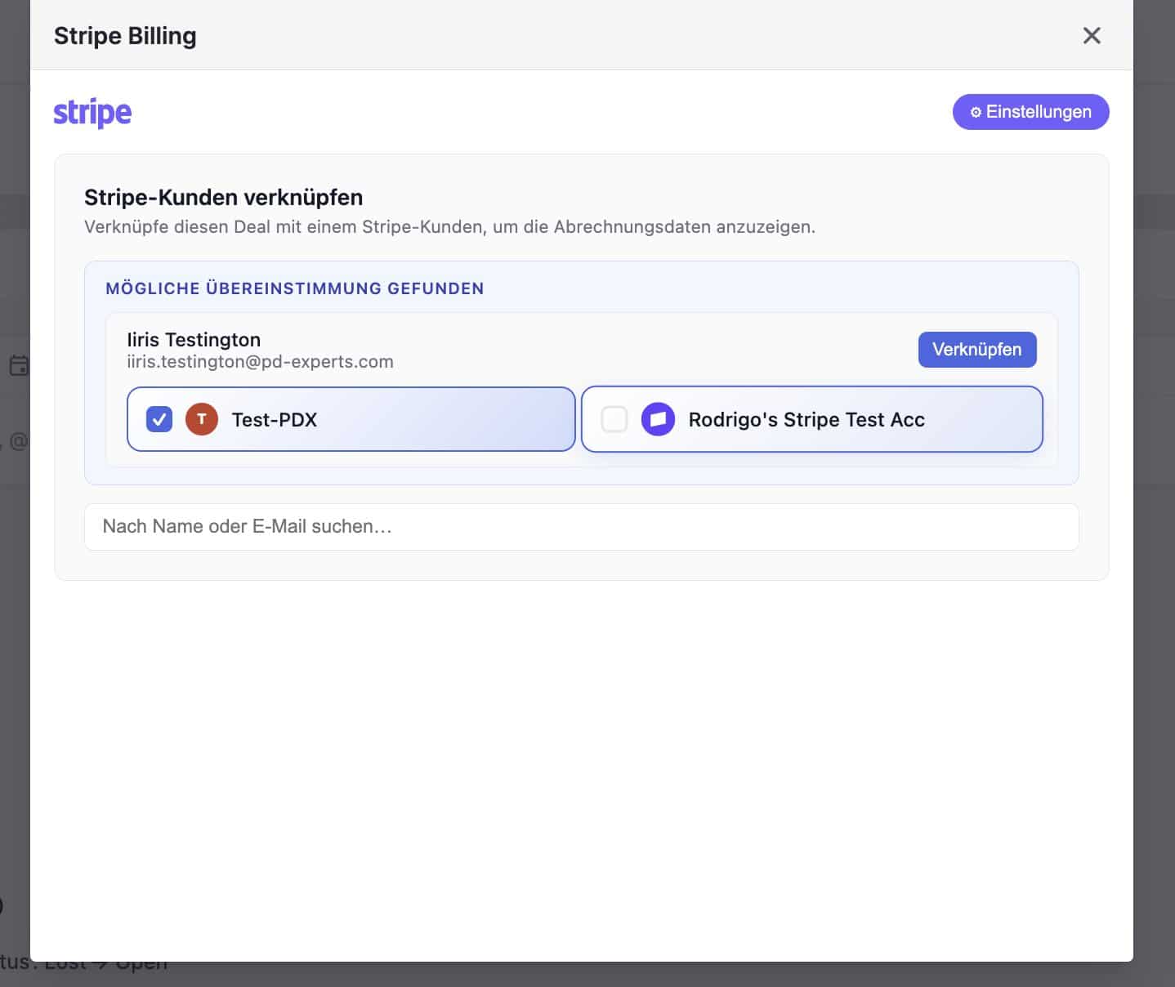The width and height of the screenshot is (1175, 987).
Task: Focus the Nach Name oder E-Mail search field
Action: 582,527
